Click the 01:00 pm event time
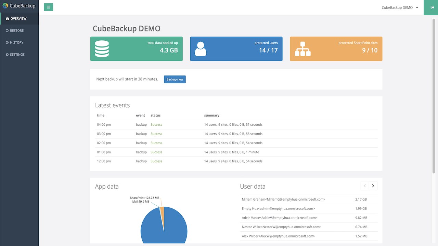This screenshot has width=438, height=246. tap(104, 152)
